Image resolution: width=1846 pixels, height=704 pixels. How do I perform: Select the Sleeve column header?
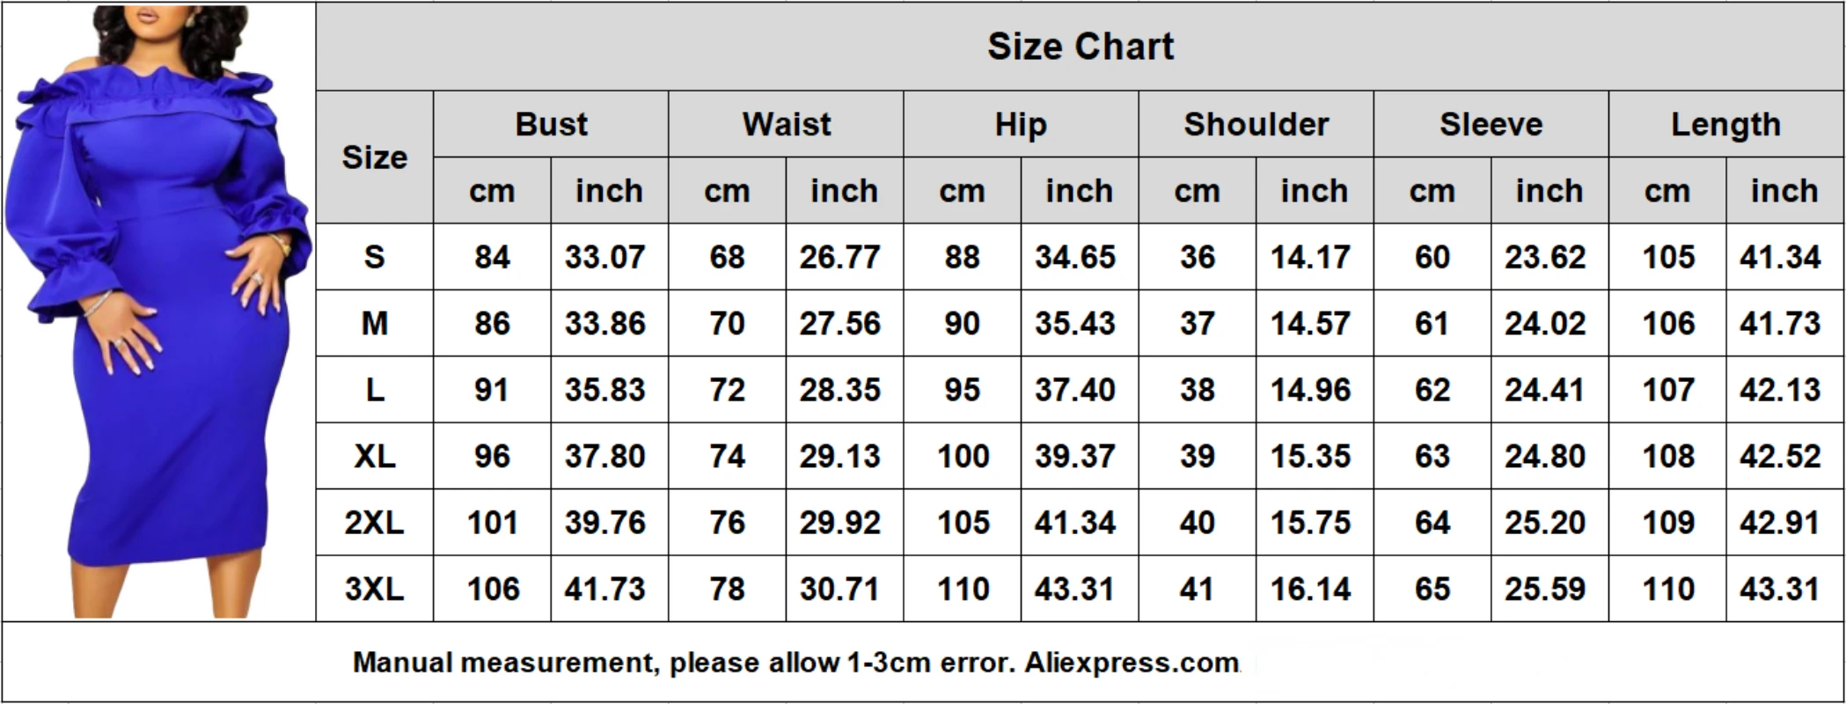(1491, 124)
